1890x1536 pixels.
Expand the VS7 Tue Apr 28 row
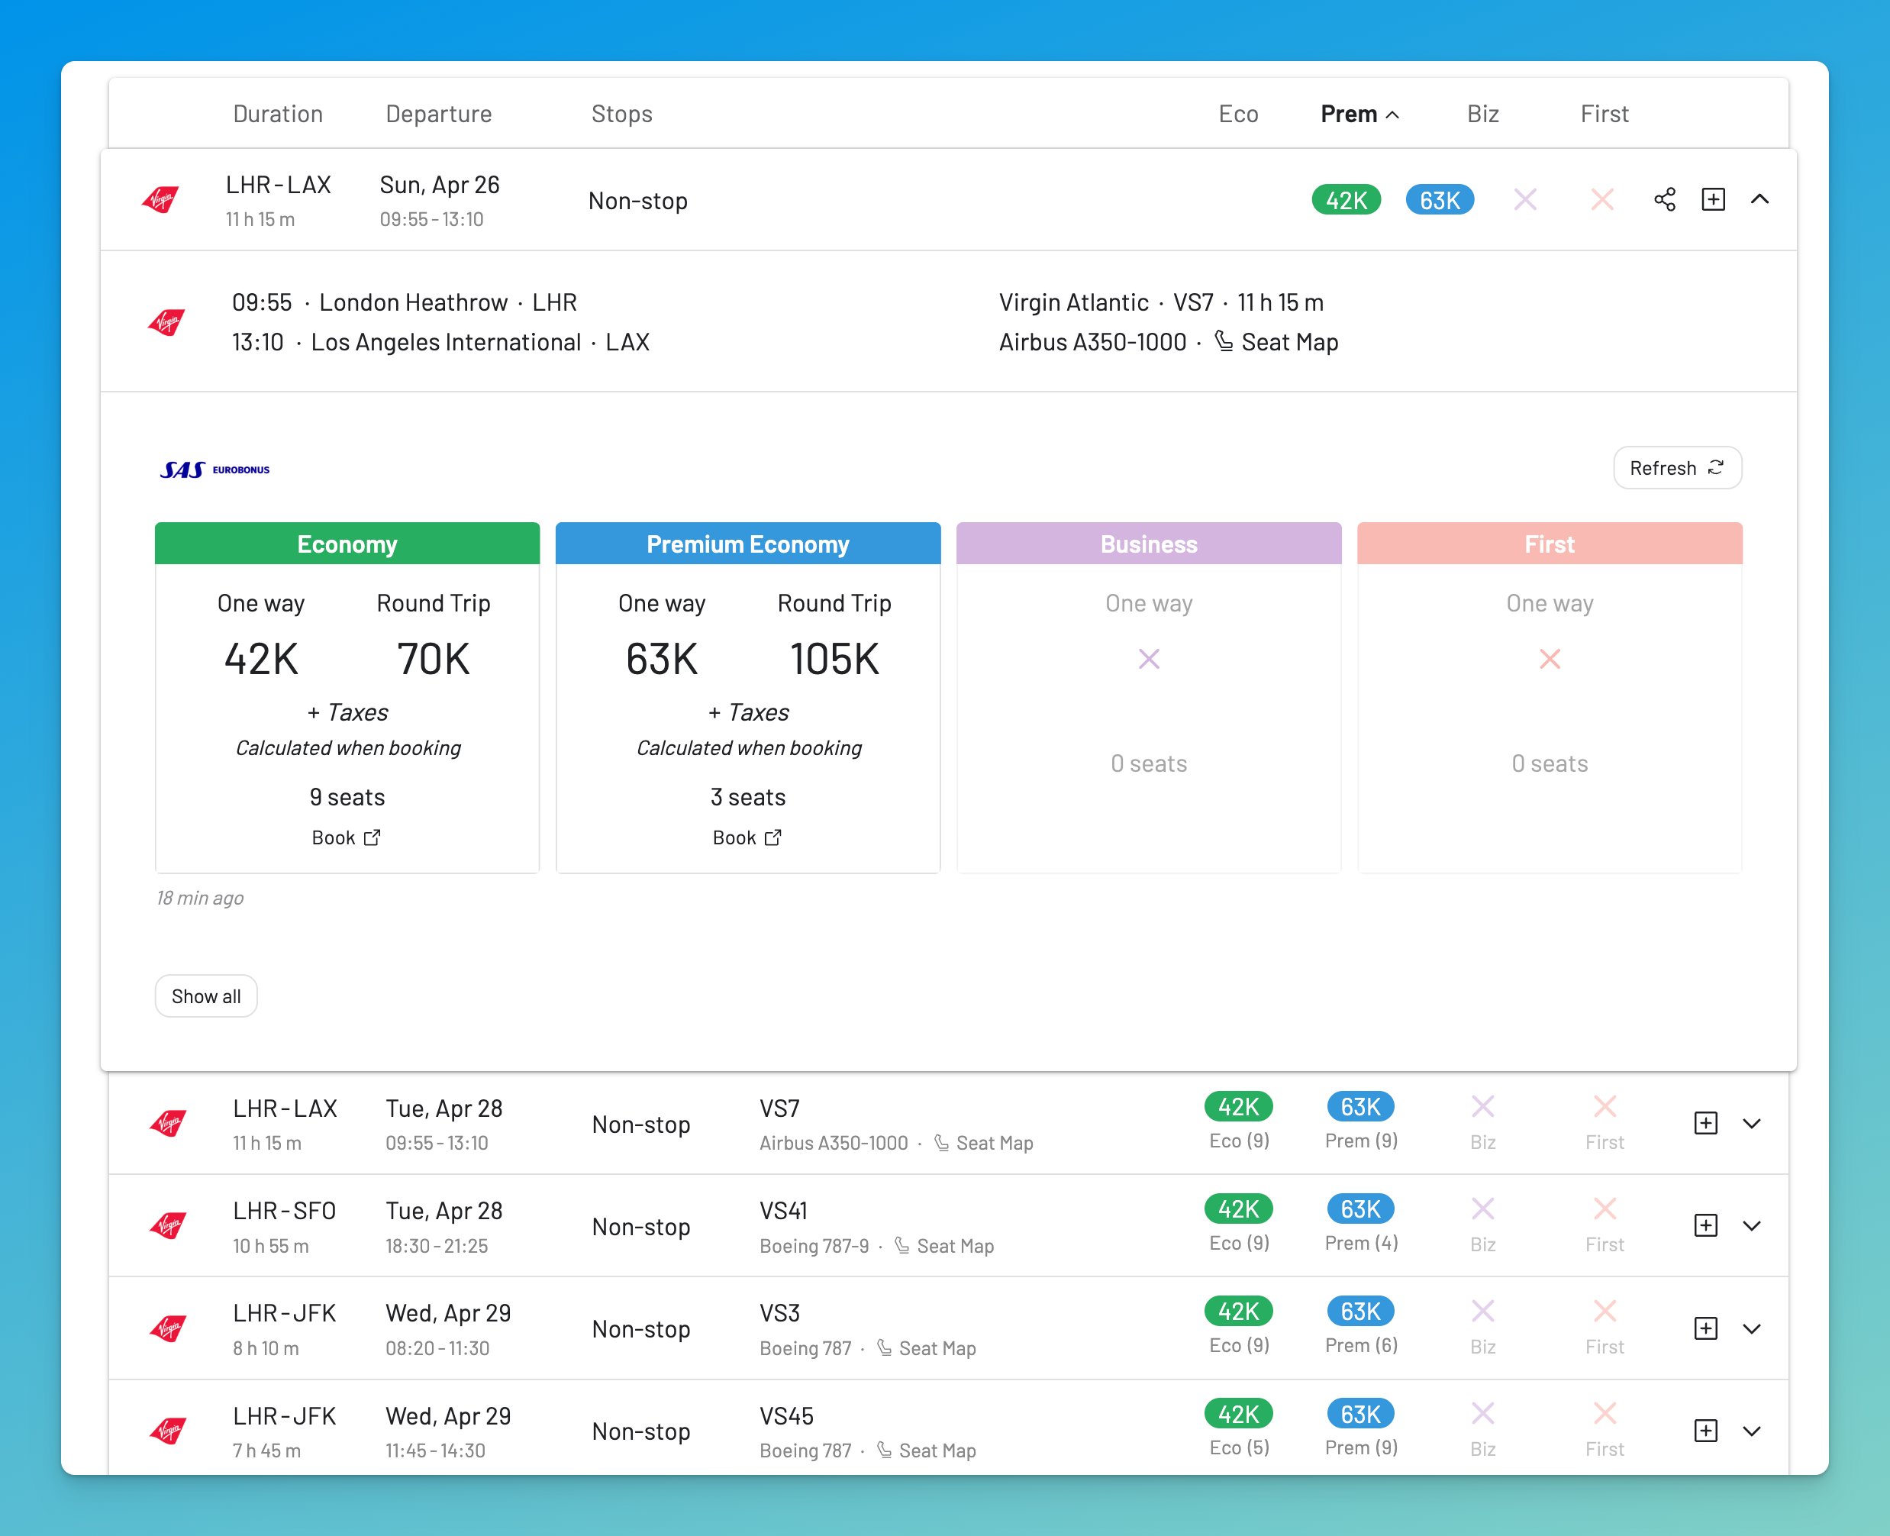click(x=1751, y=1124)
